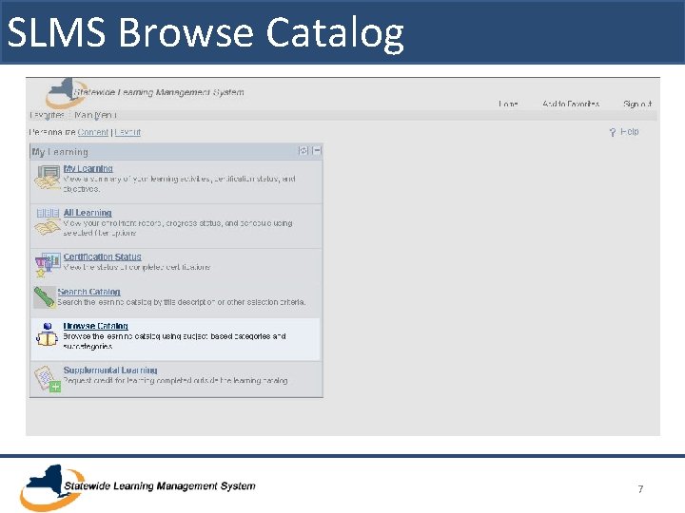Screen dimensions: 685x513
Task: Go to the Home link
Action: click(x=508, y=104)
